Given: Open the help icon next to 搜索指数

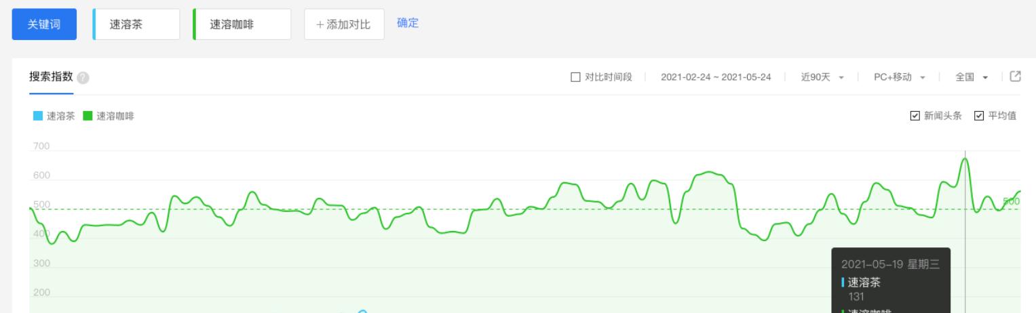Looking at the screenshot, I should coord(83,77).
